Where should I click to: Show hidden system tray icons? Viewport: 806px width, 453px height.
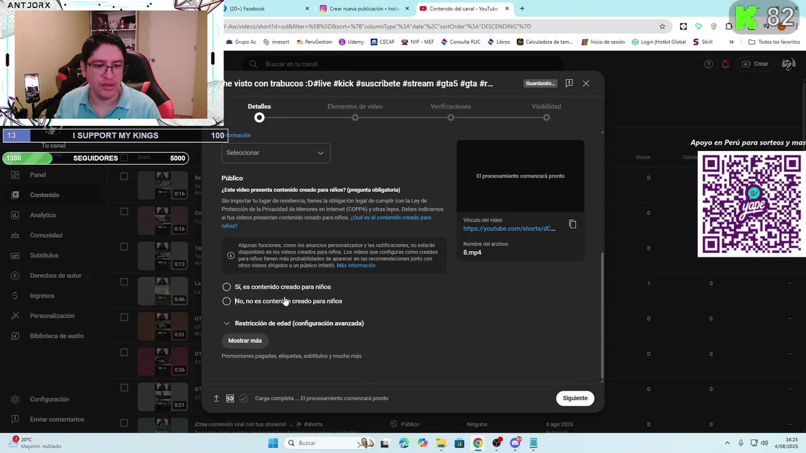pyautogui.click(x=727, y=443)
